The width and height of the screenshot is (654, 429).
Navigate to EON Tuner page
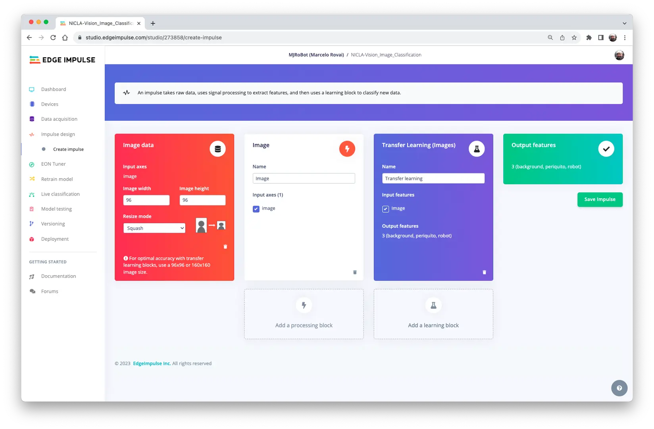point(53,164)
